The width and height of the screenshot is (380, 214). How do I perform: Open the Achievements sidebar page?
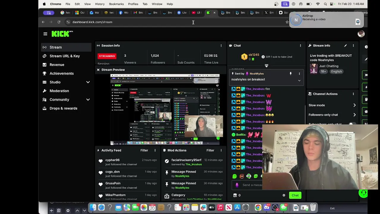coord(66,73)
